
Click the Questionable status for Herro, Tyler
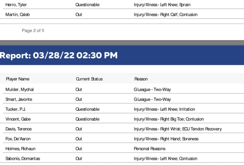(x=87, y=5)
